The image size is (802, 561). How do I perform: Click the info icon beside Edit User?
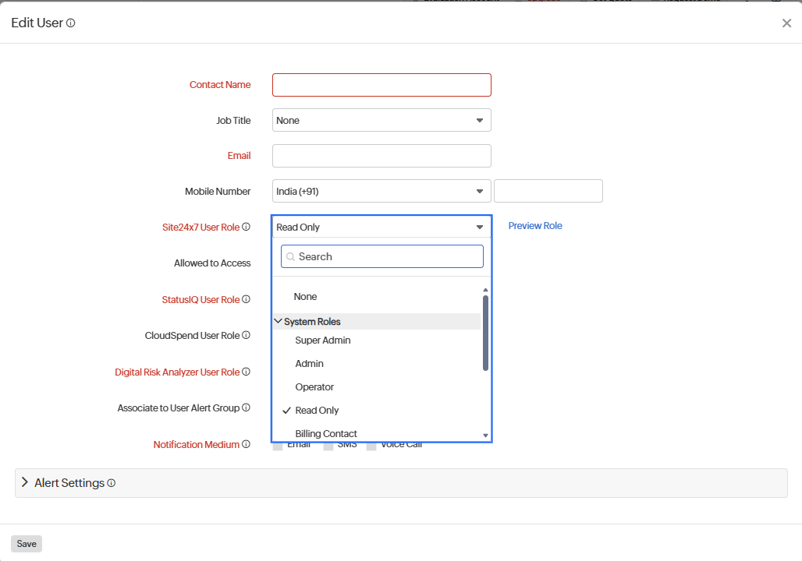(71, 23)
